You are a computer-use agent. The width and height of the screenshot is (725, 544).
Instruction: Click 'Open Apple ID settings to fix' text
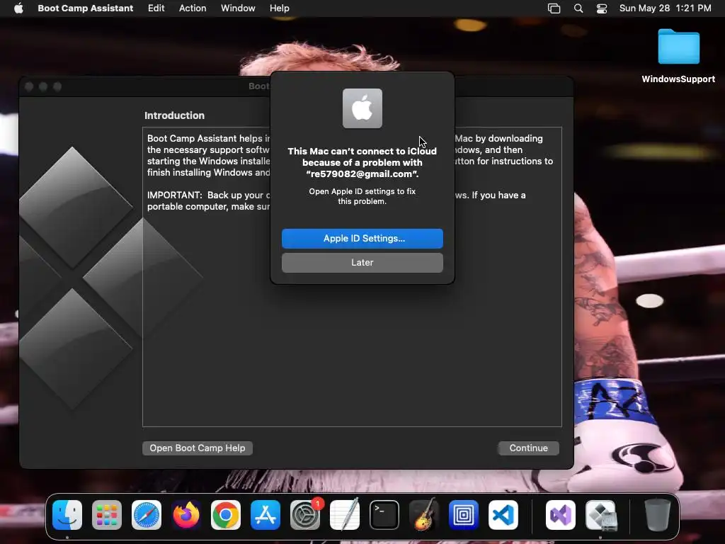(x=362, y=196)
